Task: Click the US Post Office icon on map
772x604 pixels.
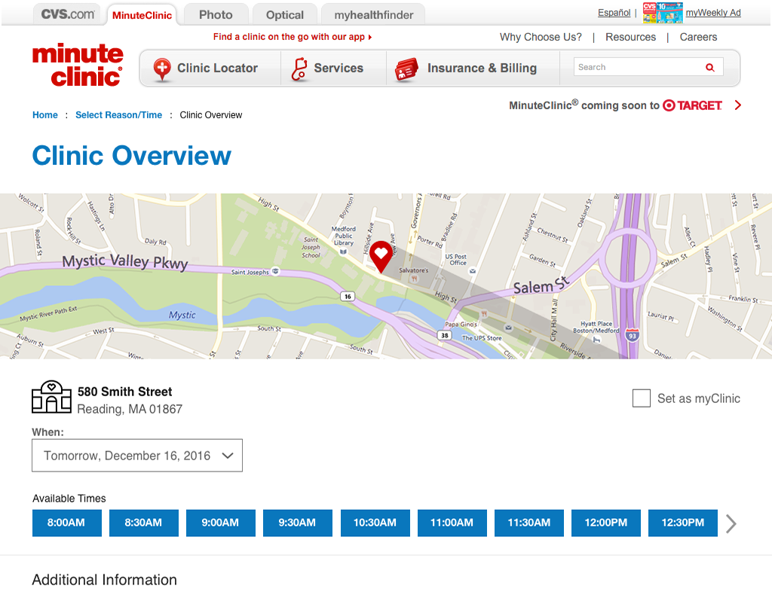Action: click(473, 271)
